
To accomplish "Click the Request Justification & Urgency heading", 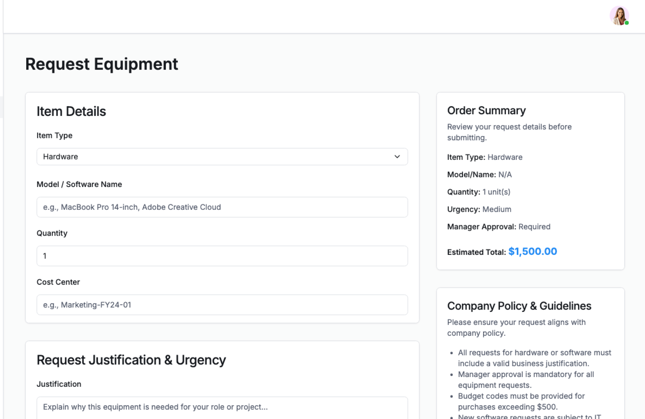I will pos(131,360).
